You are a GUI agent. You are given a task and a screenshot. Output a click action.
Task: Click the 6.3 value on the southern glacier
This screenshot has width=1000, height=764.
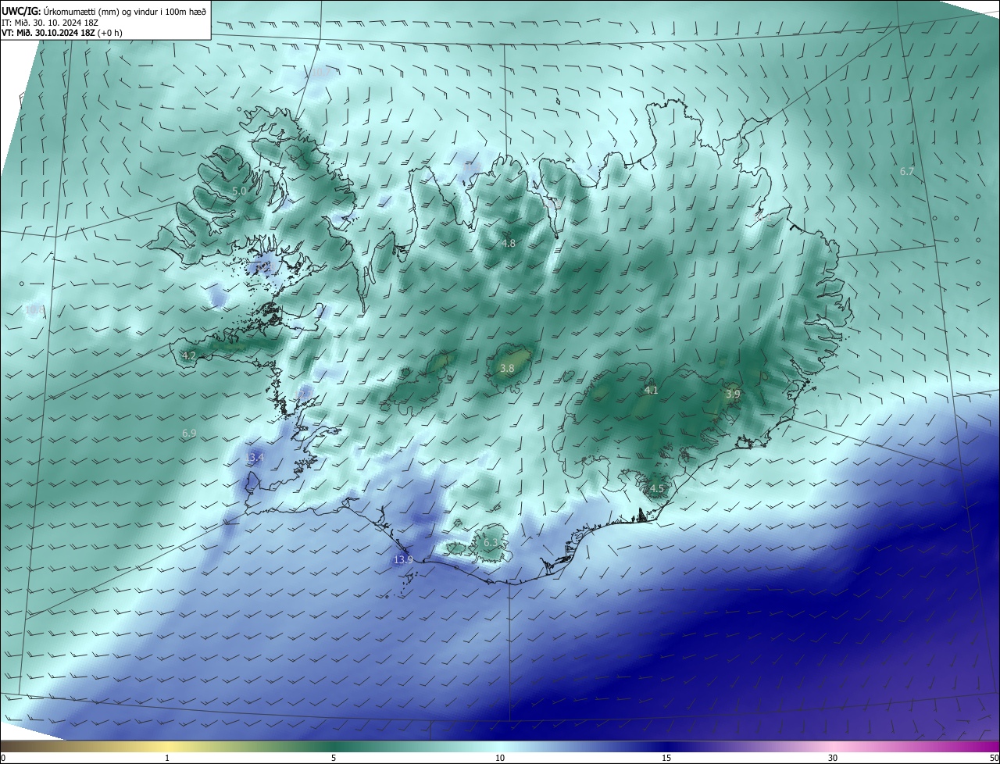coord(491,543)
